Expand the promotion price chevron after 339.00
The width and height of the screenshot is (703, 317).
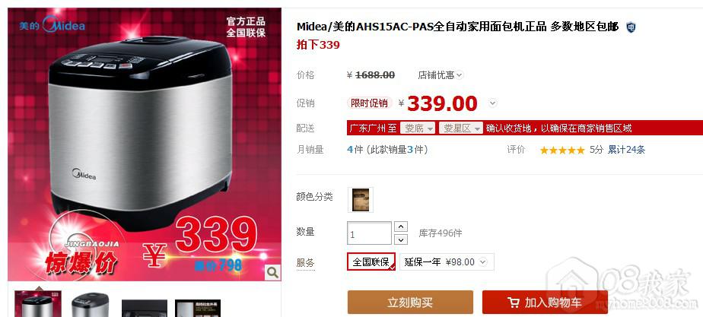(x=493, y=103)
